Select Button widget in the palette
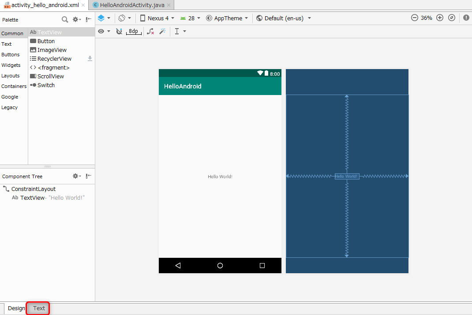The image size is (472, 315). point(46,41)
